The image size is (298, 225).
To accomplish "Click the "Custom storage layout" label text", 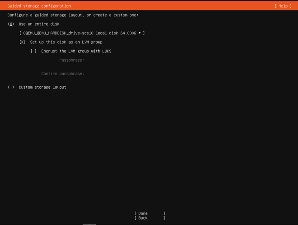I will (42, 87).
